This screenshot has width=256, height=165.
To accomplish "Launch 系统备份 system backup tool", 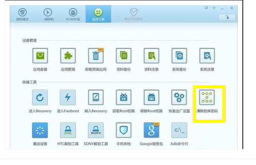I will [179, 56].
